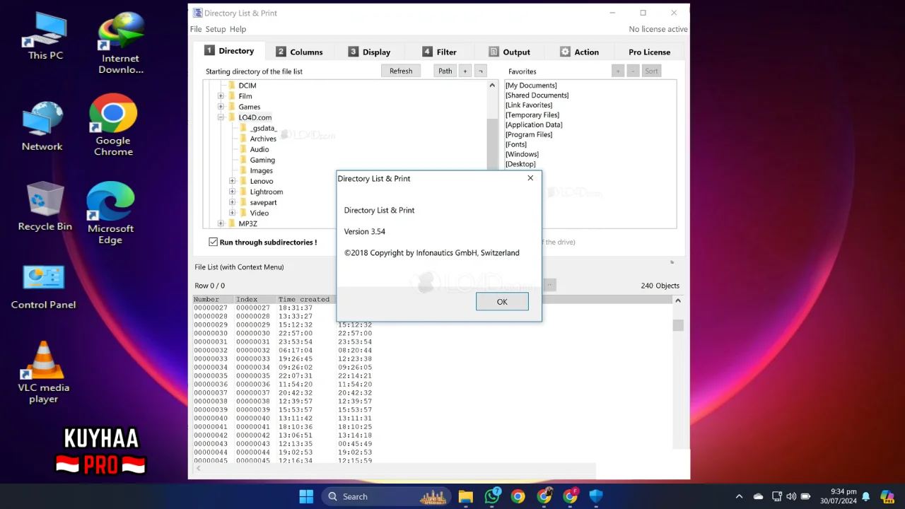Open OneDrive cloud tray icon
The image size is (905, 509).
click(x=758, y=496)
